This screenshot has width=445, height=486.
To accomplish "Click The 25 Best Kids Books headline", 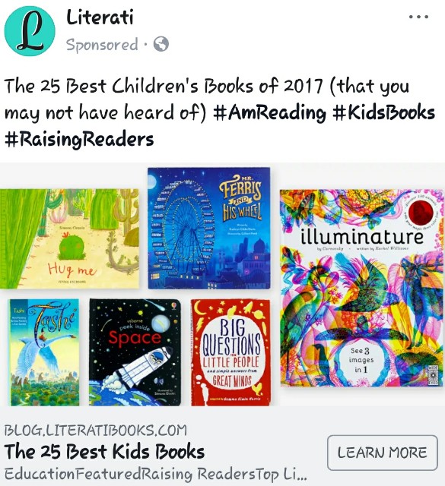I will tap(104, 451).
